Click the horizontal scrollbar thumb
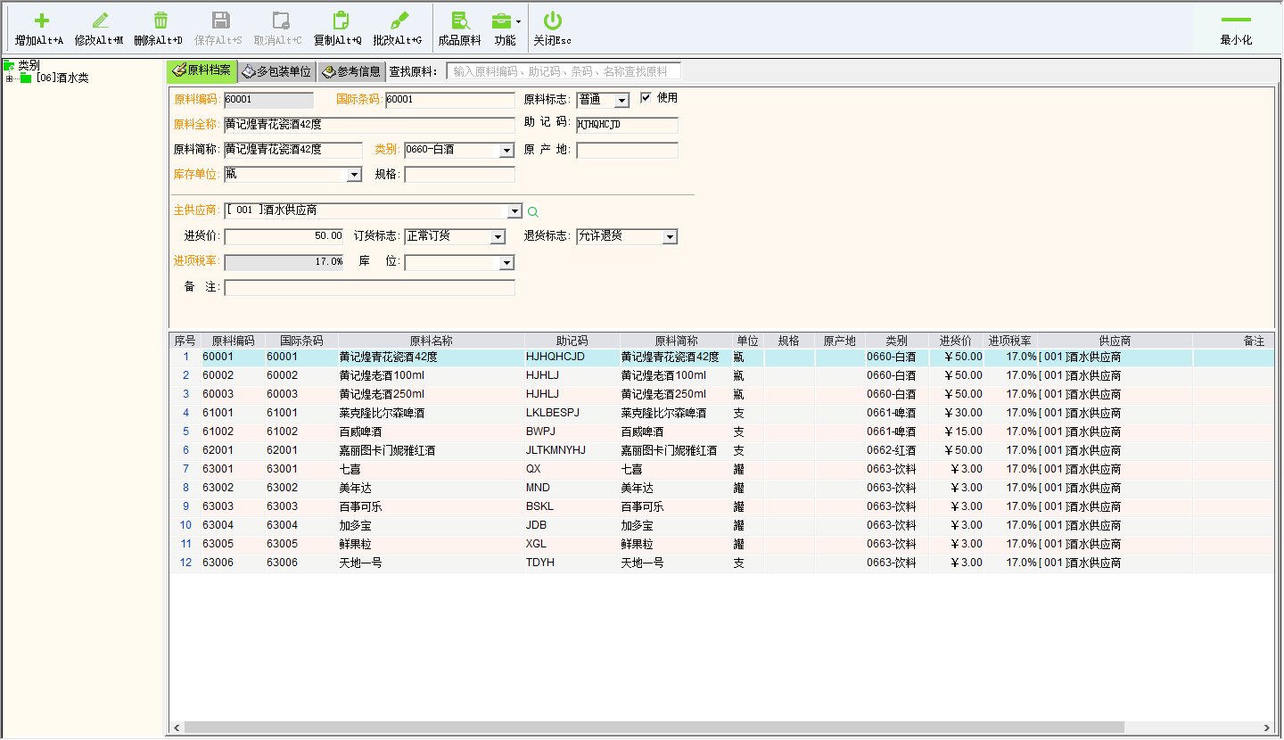 [x=654, y=728]
